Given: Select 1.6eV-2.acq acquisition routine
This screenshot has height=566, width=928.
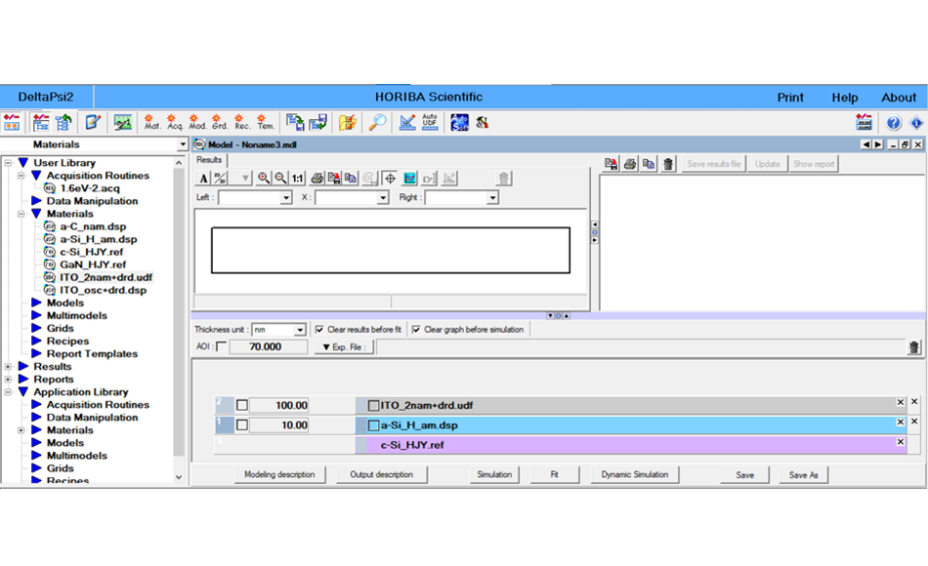Looking at the screenshot, I should pyautogui.click(x=89, y=188).
